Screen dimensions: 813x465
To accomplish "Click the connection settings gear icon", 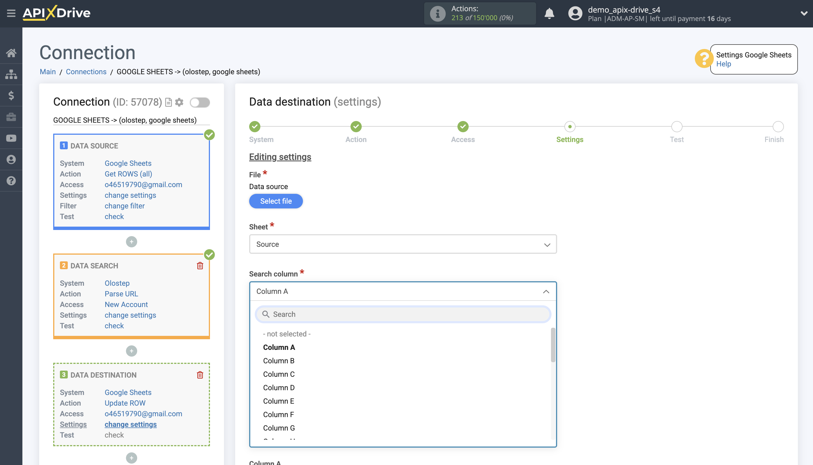I will click(179, 102).
